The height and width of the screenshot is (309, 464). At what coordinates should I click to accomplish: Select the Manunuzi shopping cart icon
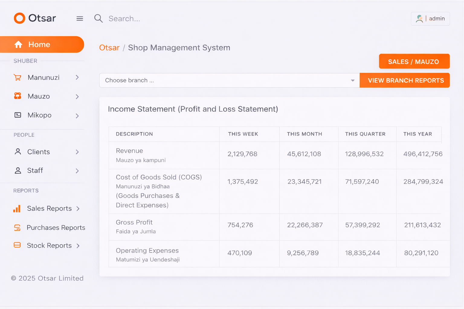click(18, 77)
